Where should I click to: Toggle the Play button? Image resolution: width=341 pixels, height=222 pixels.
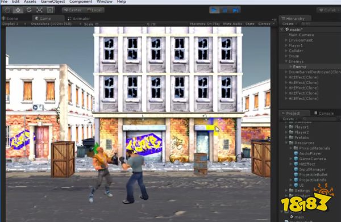click(214, 10)
